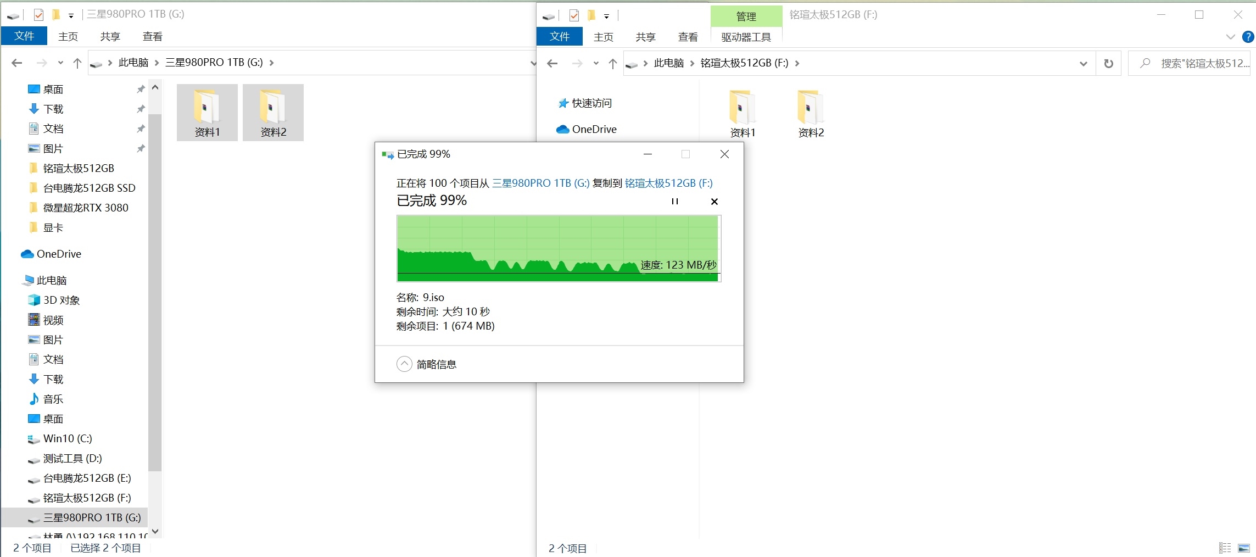Switch right window to details view

click(x=1225, y=548)
